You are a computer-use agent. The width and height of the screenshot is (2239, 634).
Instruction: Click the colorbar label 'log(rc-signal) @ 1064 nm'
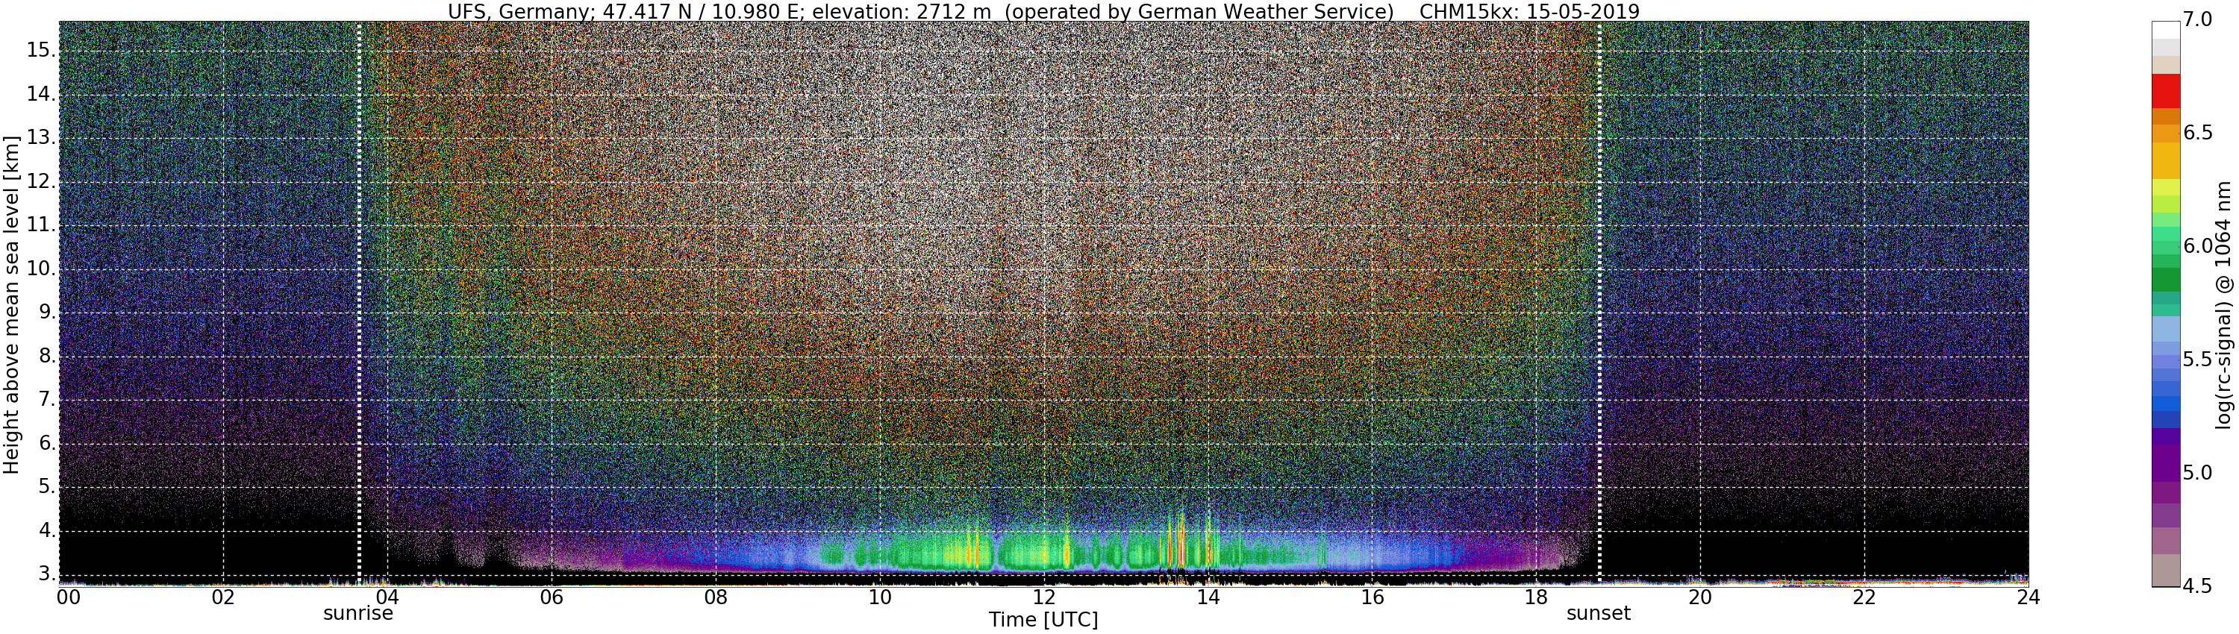pos(2223,305)
